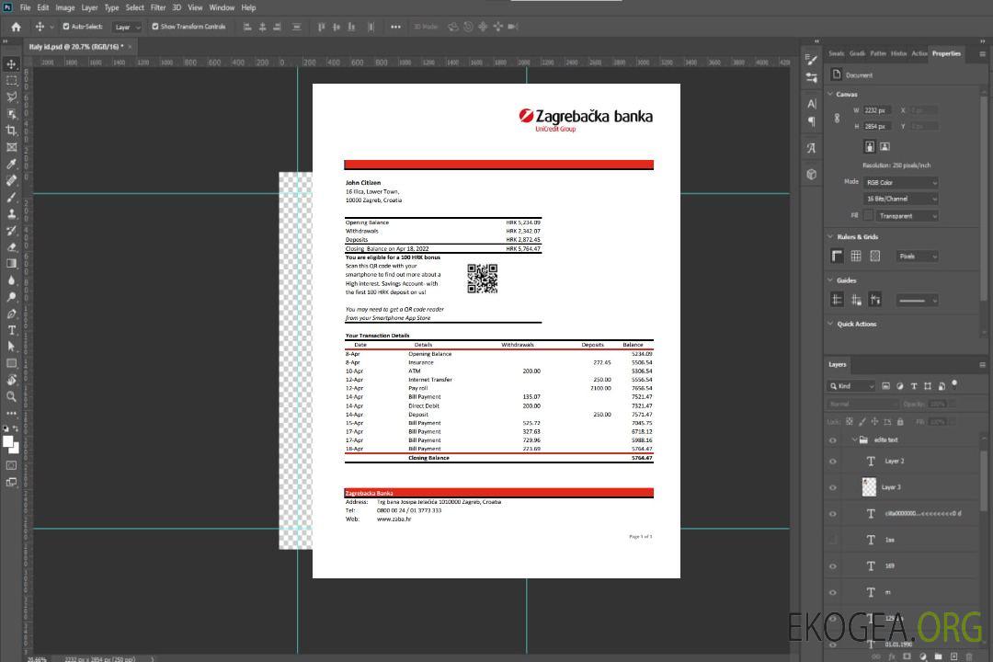Select the Clone Stamp tool
Screen dimensions: 993x662
[11, 213]
